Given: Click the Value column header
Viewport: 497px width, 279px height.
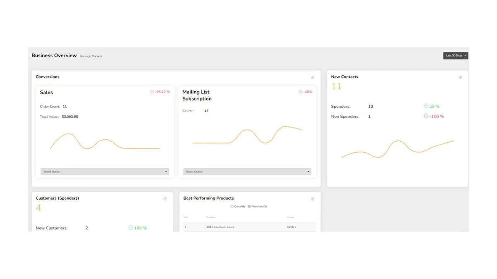Looking at the screenshot, I should [x=290, y=217].
